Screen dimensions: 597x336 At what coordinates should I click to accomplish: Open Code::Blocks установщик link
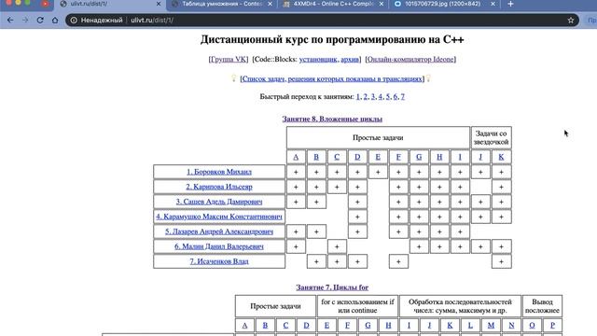pos(318,60)
